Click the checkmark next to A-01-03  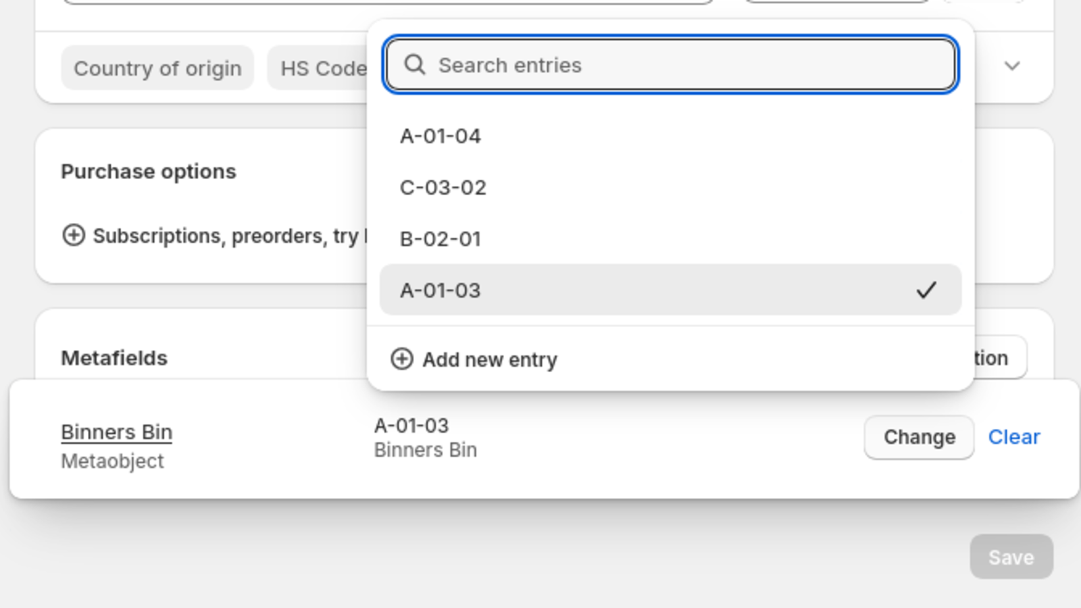coord(926,290)
